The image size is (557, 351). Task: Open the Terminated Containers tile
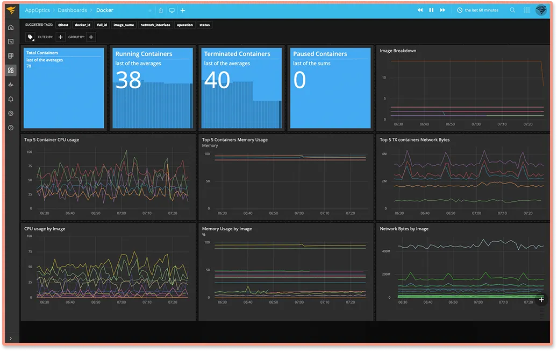tap(241, 88)
